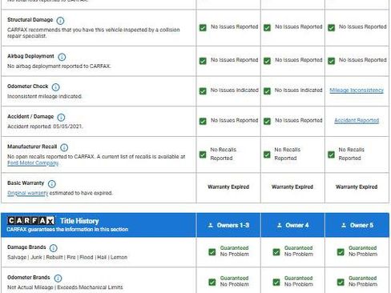Viewport: 391px width, 293px height.
Task: Click Odometer Check green check for Owner 4
Action: [267, 91]
